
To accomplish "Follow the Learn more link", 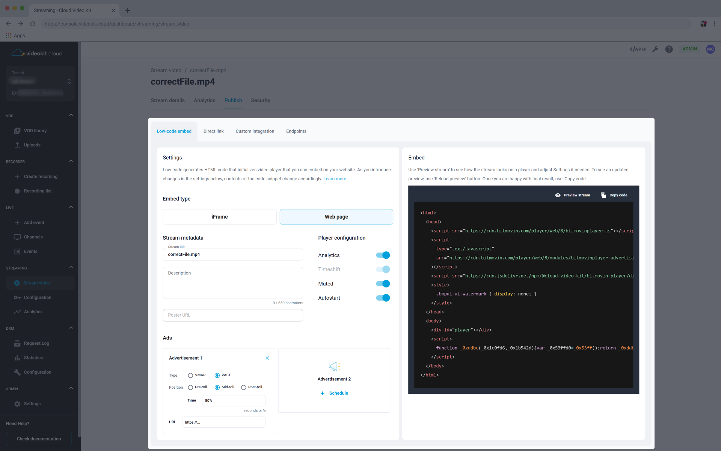I will click(x=335, y=179).
